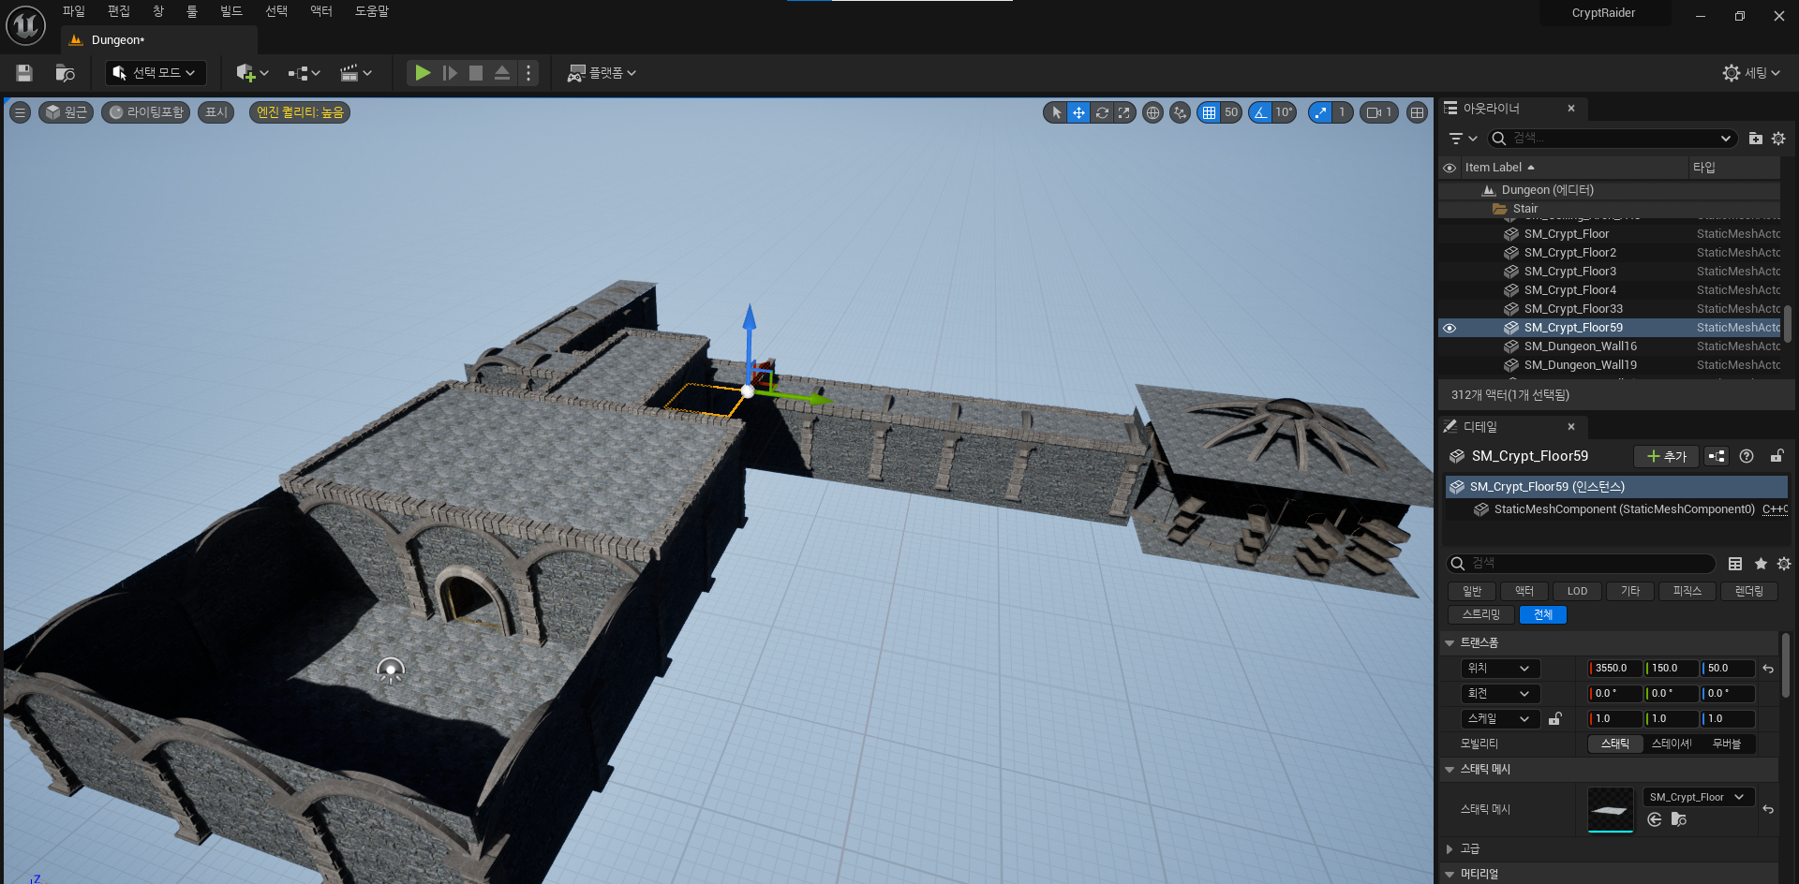Open the content browser icon beside save
This screenshot has width=1799, height=884.
(x=65, y=73)
